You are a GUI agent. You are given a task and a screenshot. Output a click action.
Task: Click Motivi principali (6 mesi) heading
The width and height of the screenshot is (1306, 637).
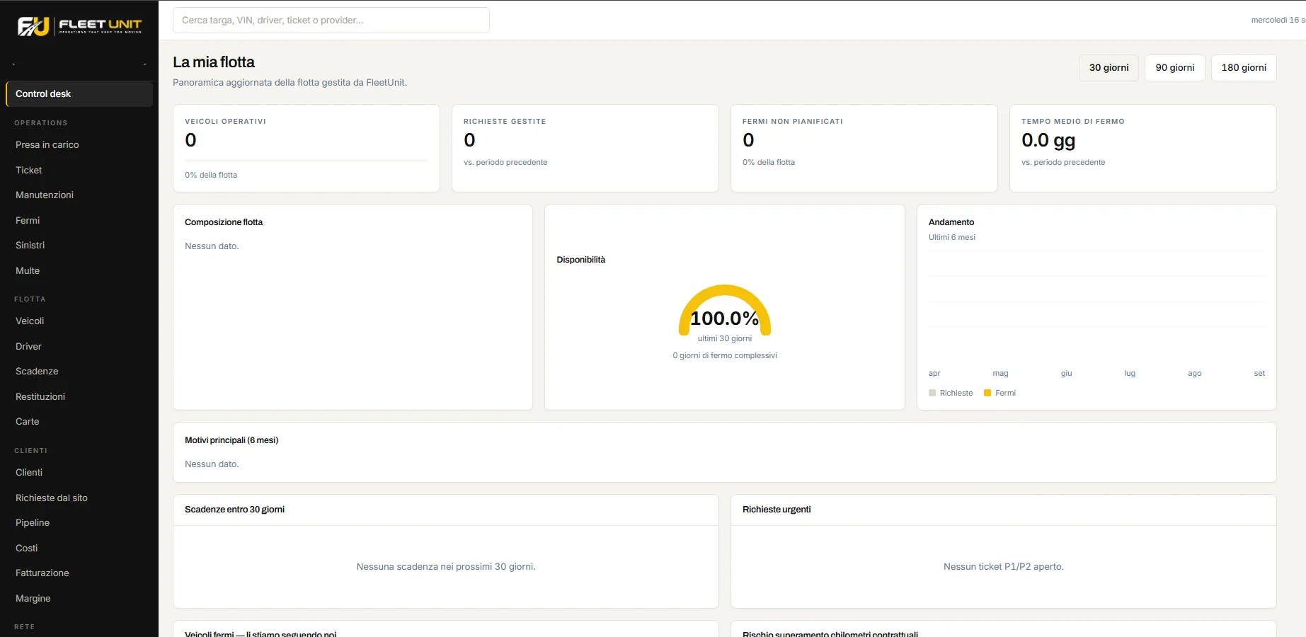pyautogui.click(x=231, y=440)
